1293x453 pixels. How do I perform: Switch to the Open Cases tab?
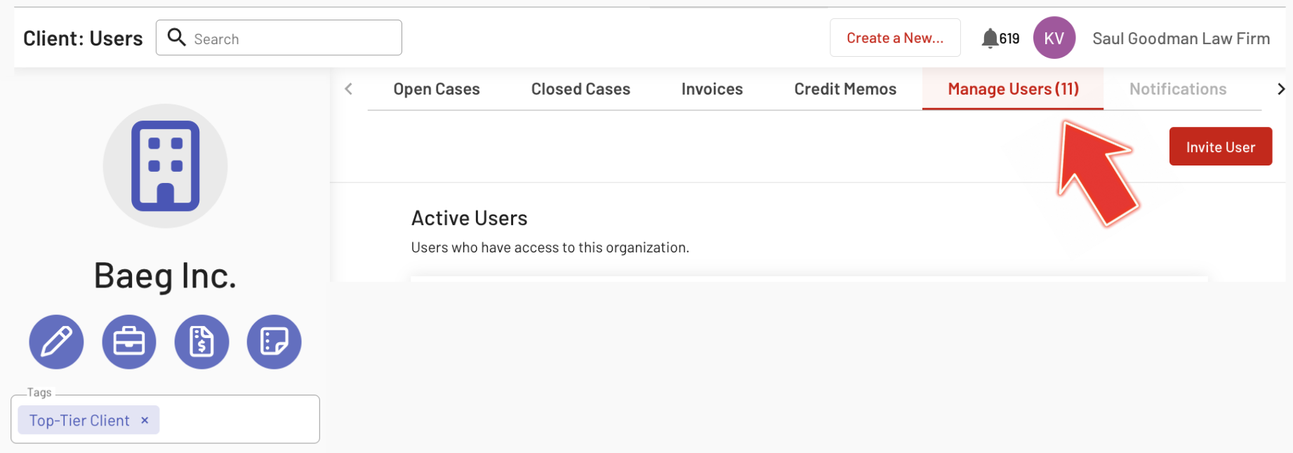(436, 89)
